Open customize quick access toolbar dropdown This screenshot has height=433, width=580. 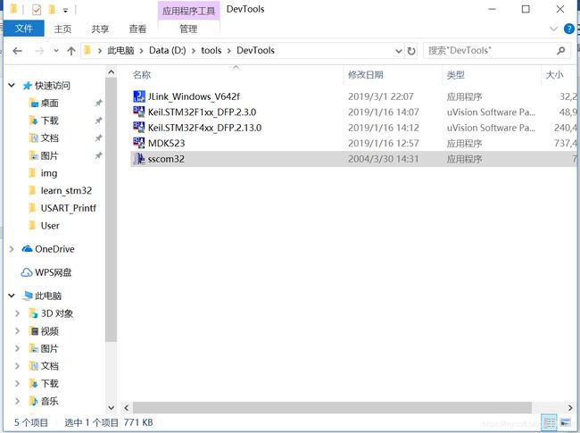click(x=65, y=11)
